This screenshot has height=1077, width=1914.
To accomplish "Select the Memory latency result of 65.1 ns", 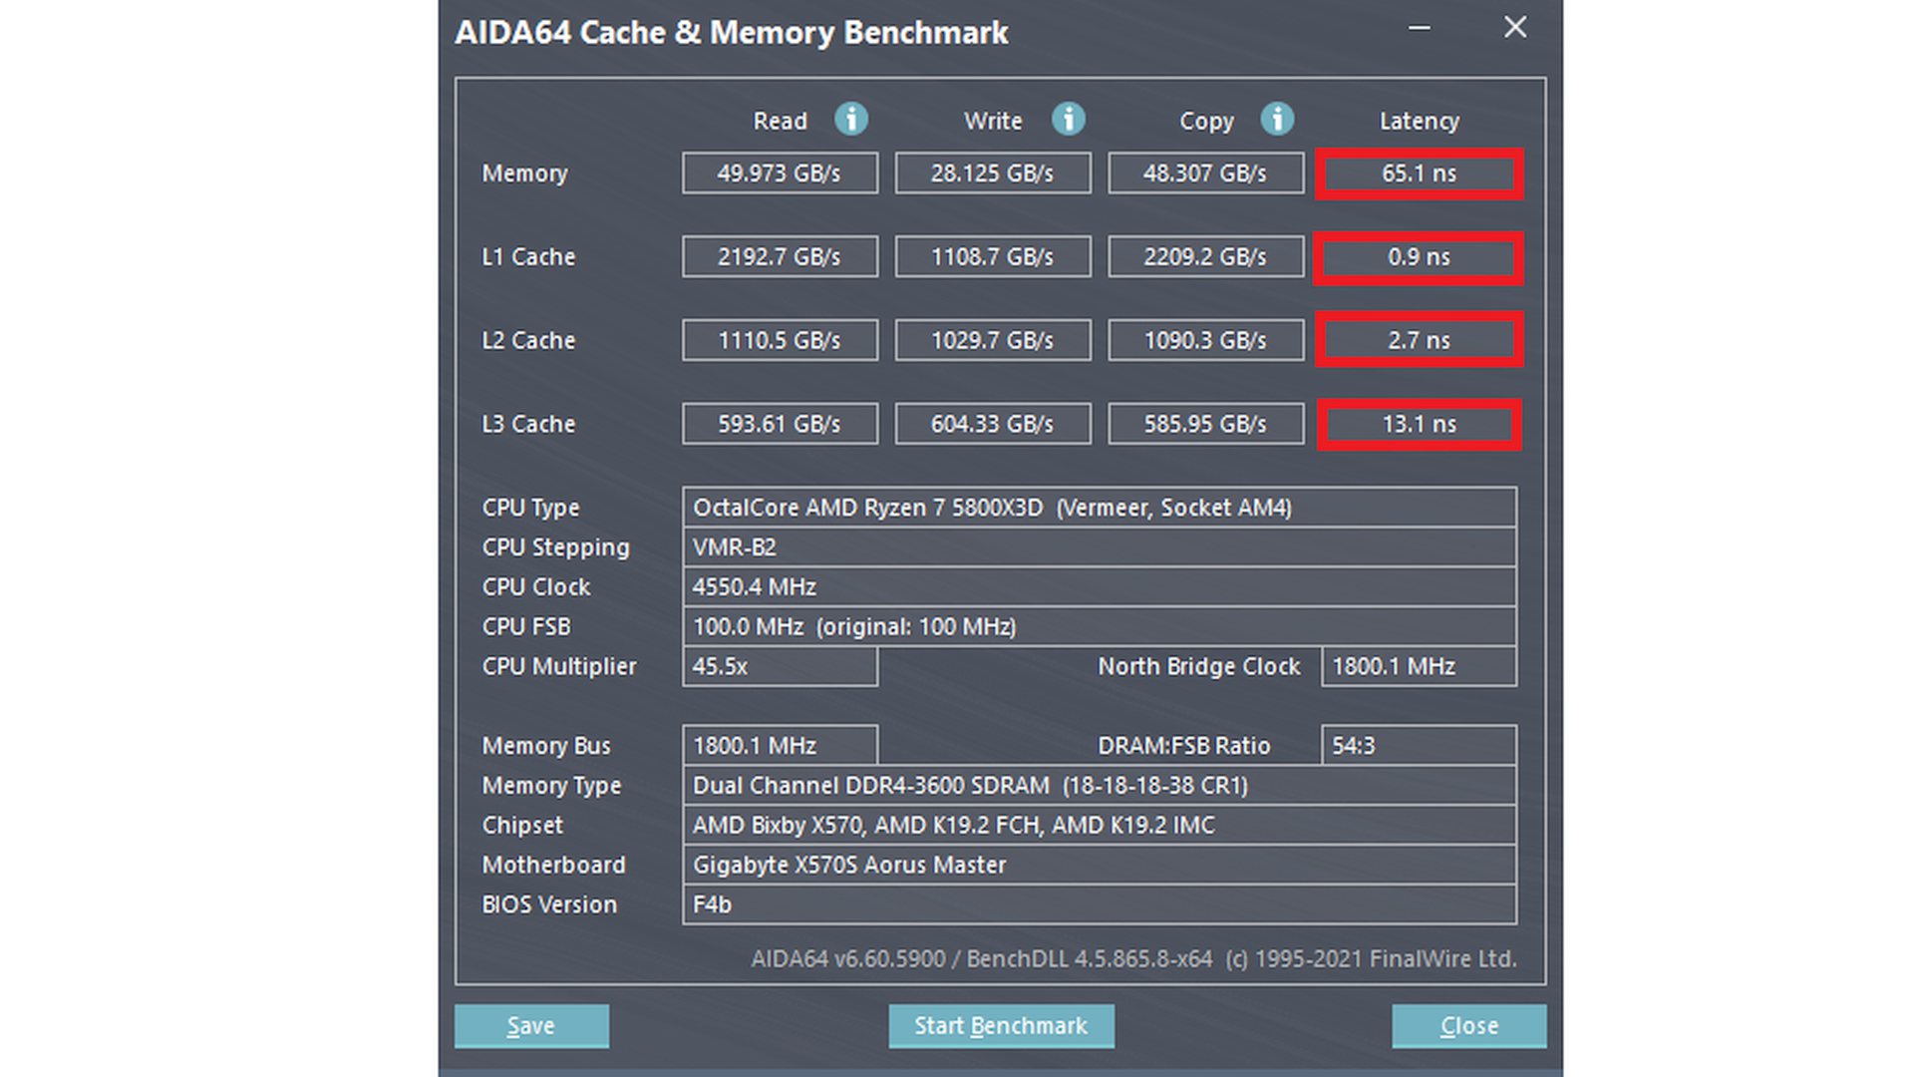I will (x=1419, y=173).
